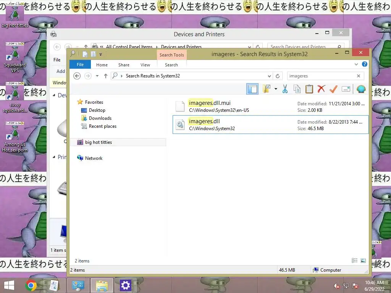
Task: Refresh the System32 search results
Action: click(x=278, y=76)
